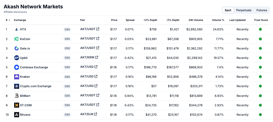Click the Bitvavo logo icon

17,115
